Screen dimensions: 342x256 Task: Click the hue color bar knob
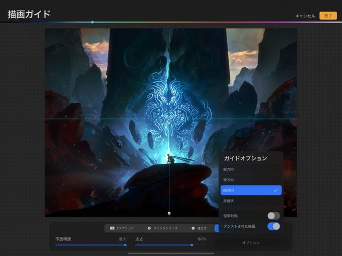point(92,22)
